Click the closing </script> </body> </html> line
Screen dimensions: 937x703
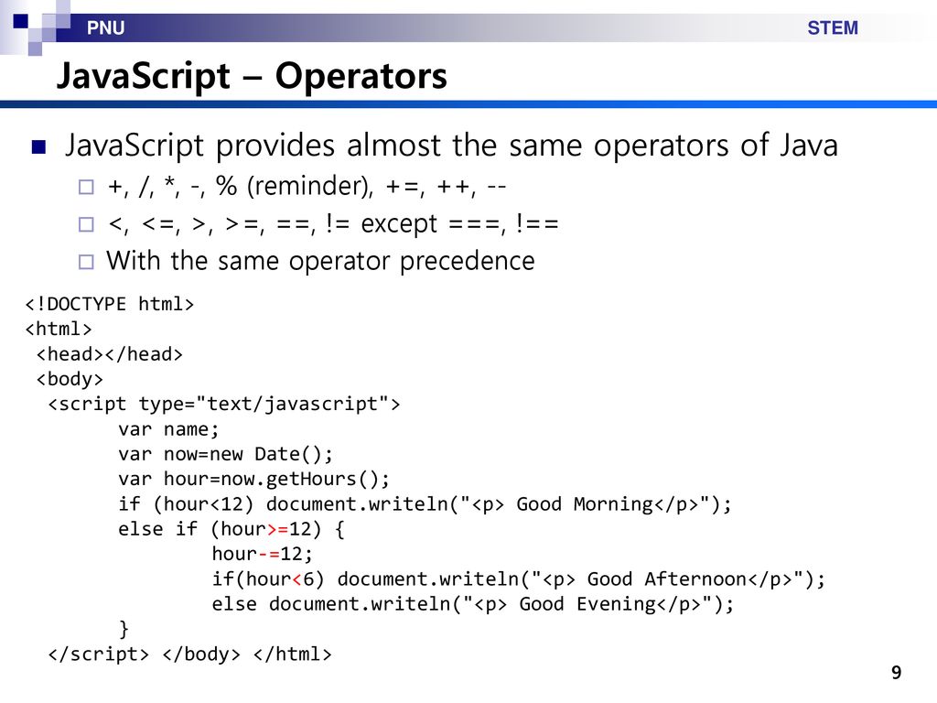[189, 654]
